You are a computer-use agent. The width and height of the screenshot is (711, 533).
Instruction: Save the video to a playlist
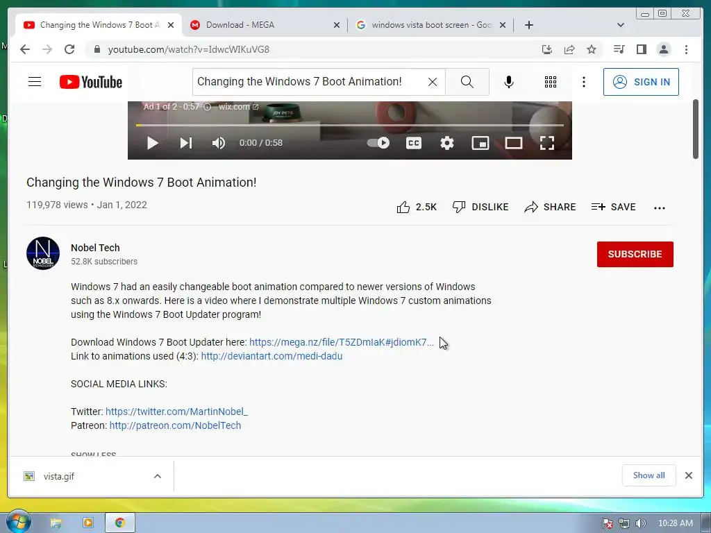614,207
